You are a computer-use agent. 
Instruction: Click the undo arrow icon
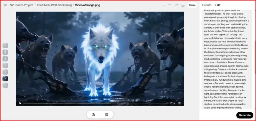click(170, 5)
